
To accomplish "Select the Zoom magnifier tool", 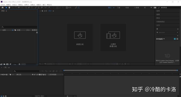I will pyautogui.click(x=12, y=8).
